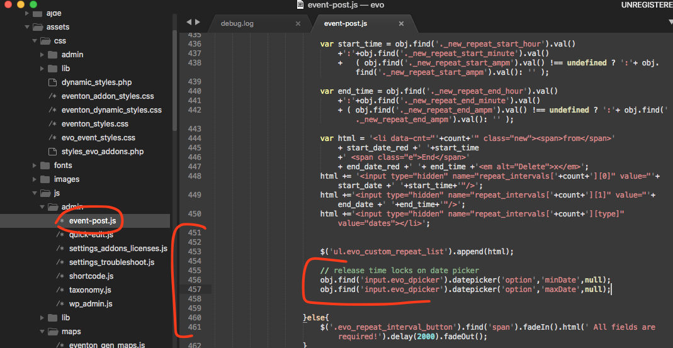The width and height of the screenshot is (673, 348).
Task: Open evo_event_styles.css file
Action: [98, 138]
